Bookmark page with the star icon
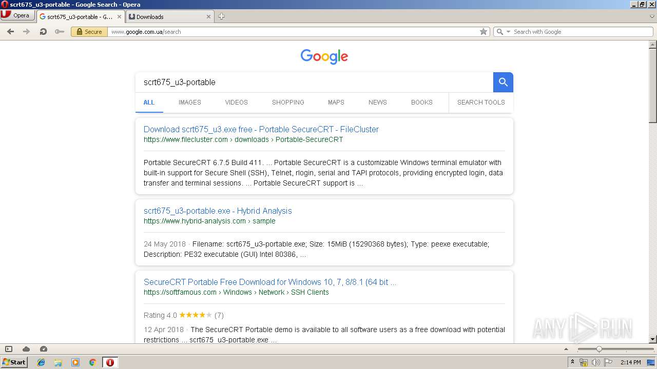The image size is (657, 369). click(x=483, y=32)
